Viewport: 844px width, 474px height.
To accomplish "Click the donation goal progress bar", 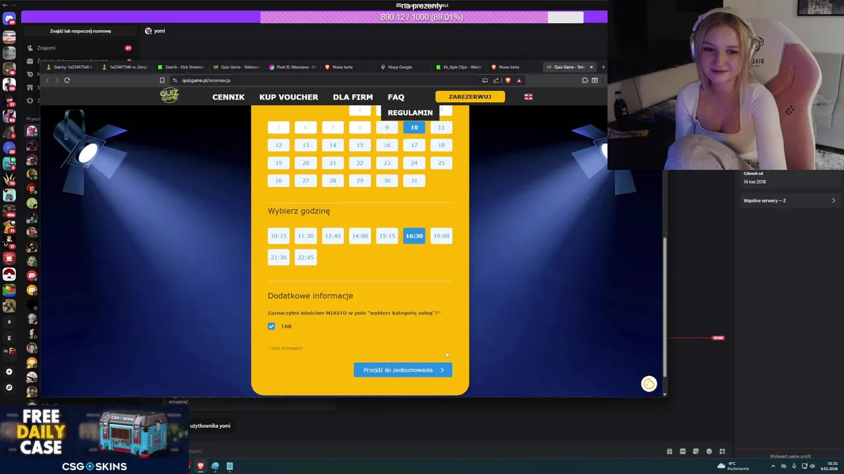I will point(422,17).
